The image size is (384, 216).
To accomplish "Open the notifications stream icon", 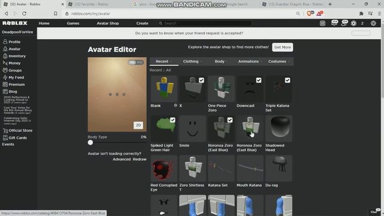I will coord(323,23).
